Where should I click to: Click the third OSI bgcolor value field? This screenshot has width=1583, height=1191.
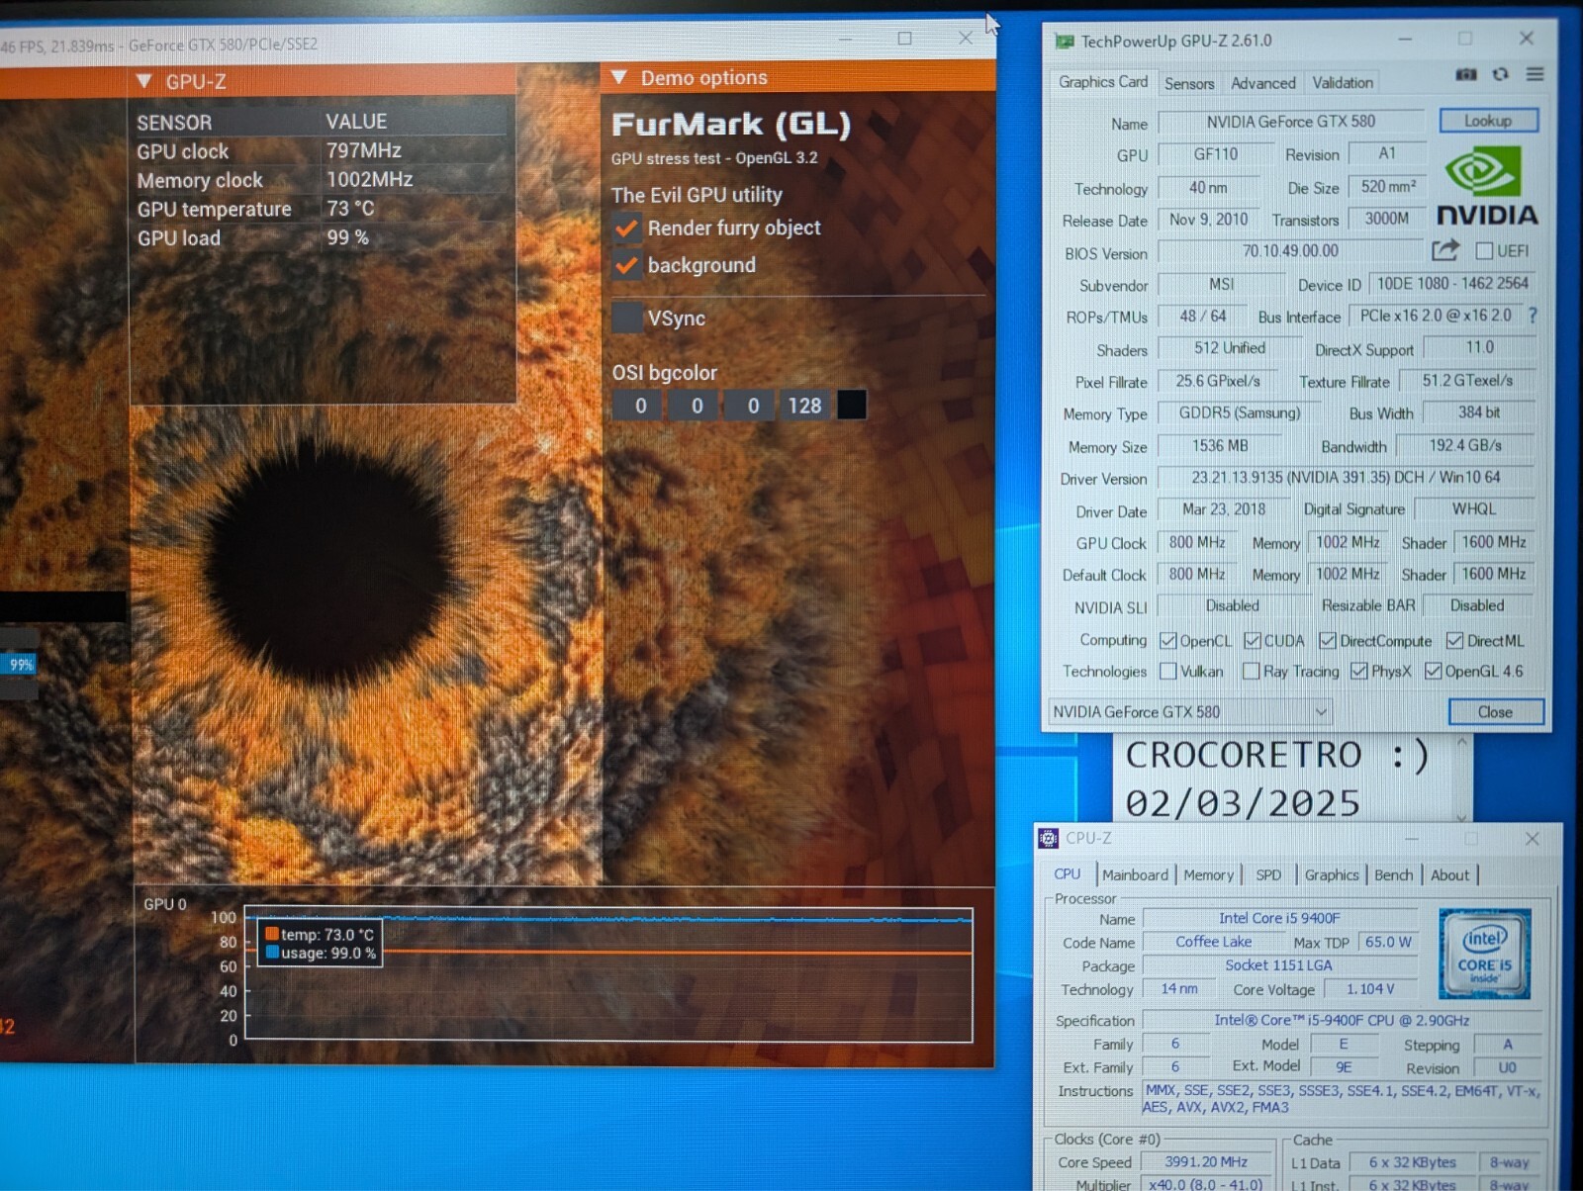point(753,406)
